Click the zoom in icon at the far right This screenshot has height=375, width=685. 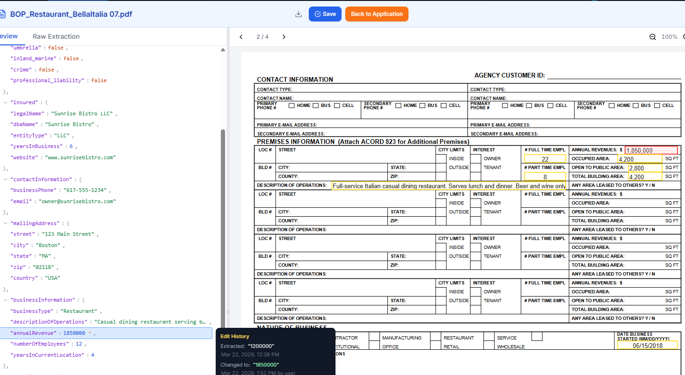(x=683, y=36)
